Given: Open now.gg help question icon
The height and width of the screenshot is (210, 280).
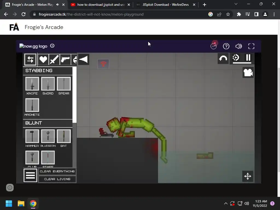Looking at the screenshot, I should [226, 46].
